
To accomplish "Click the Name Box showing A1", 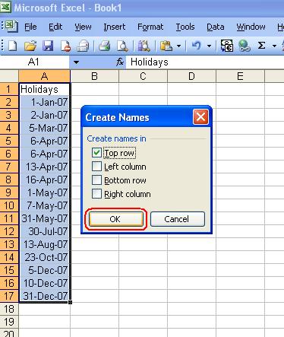I will click(x=34, y=62).
